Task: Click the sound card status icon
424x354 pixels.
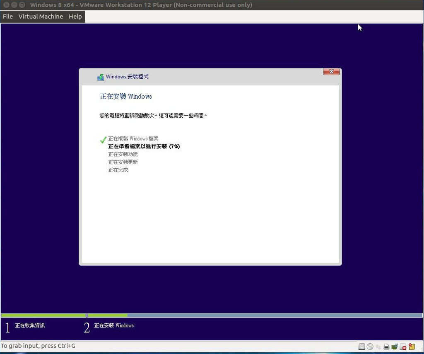Action: 395,347
